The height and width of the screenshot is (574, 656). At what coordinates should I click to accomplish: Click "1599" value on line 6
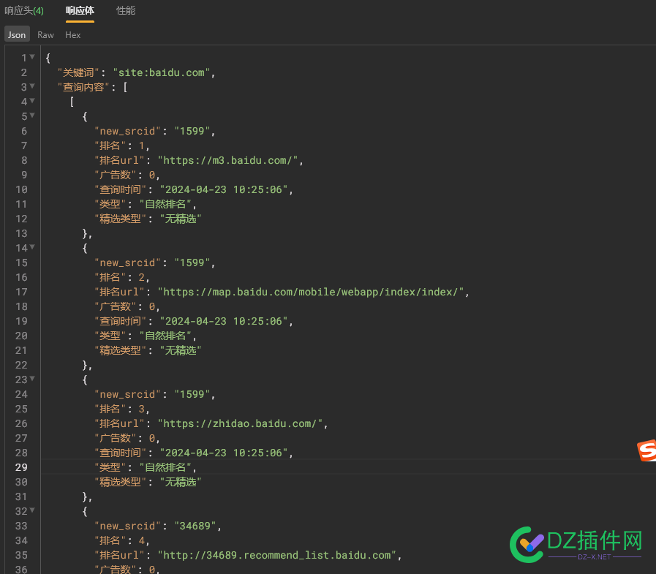click(192, 131)
